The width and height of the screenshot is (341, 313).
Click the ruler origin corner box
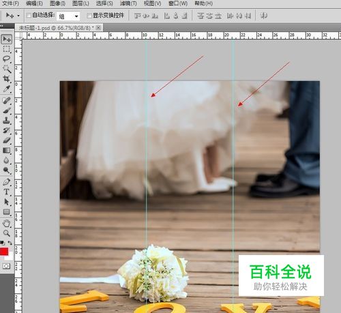18,35
